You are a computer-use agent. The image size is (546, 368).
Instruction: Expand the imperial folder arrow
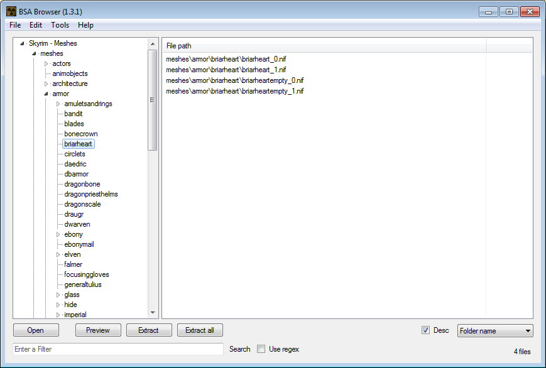58,315
